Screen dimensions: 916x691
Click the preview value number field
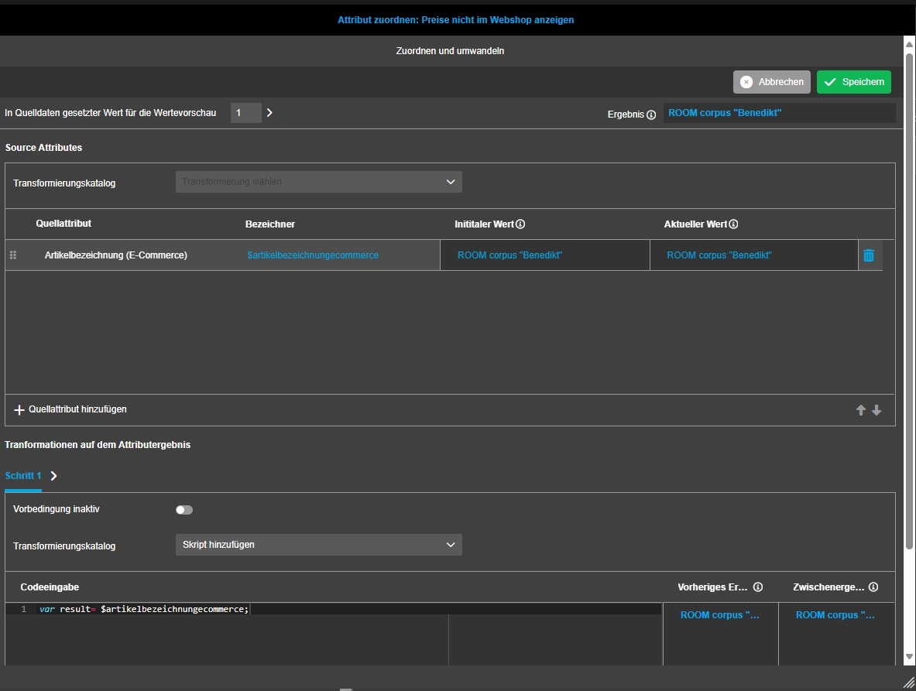coord(245,113)
